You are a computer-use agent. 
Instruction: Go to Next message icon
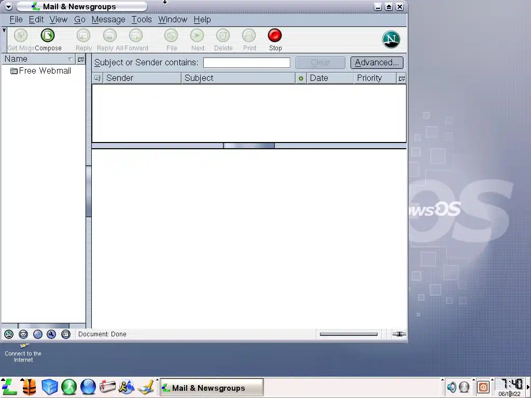pos(197,35)
